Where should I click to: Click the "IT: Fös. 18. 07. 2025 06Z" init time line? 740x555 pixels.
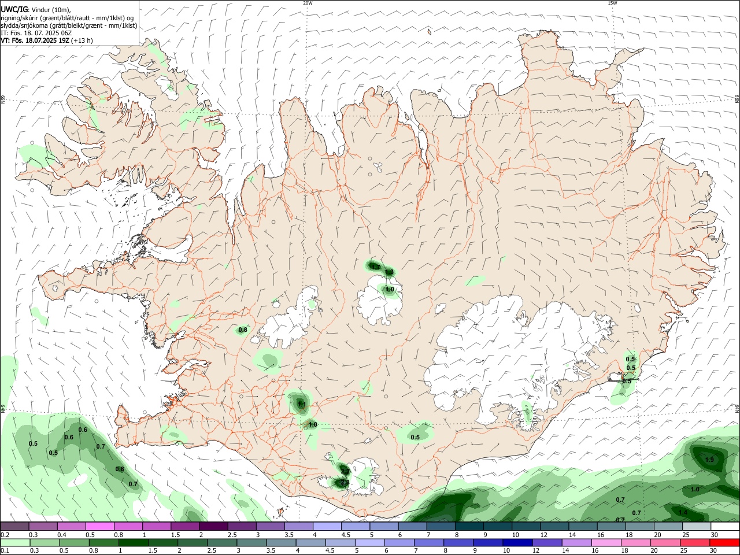coord(36,33)
